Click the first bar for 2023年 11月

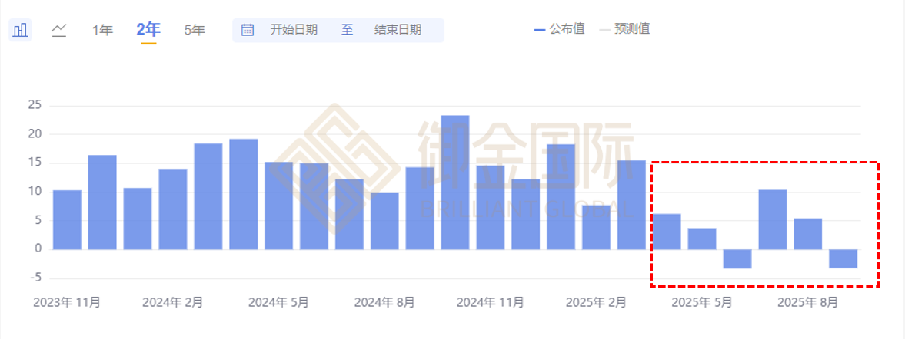pos(67,219)
